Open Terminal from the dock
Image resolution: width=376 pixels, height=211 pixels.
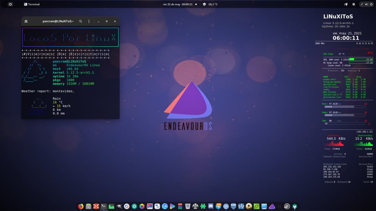point(104,206)
